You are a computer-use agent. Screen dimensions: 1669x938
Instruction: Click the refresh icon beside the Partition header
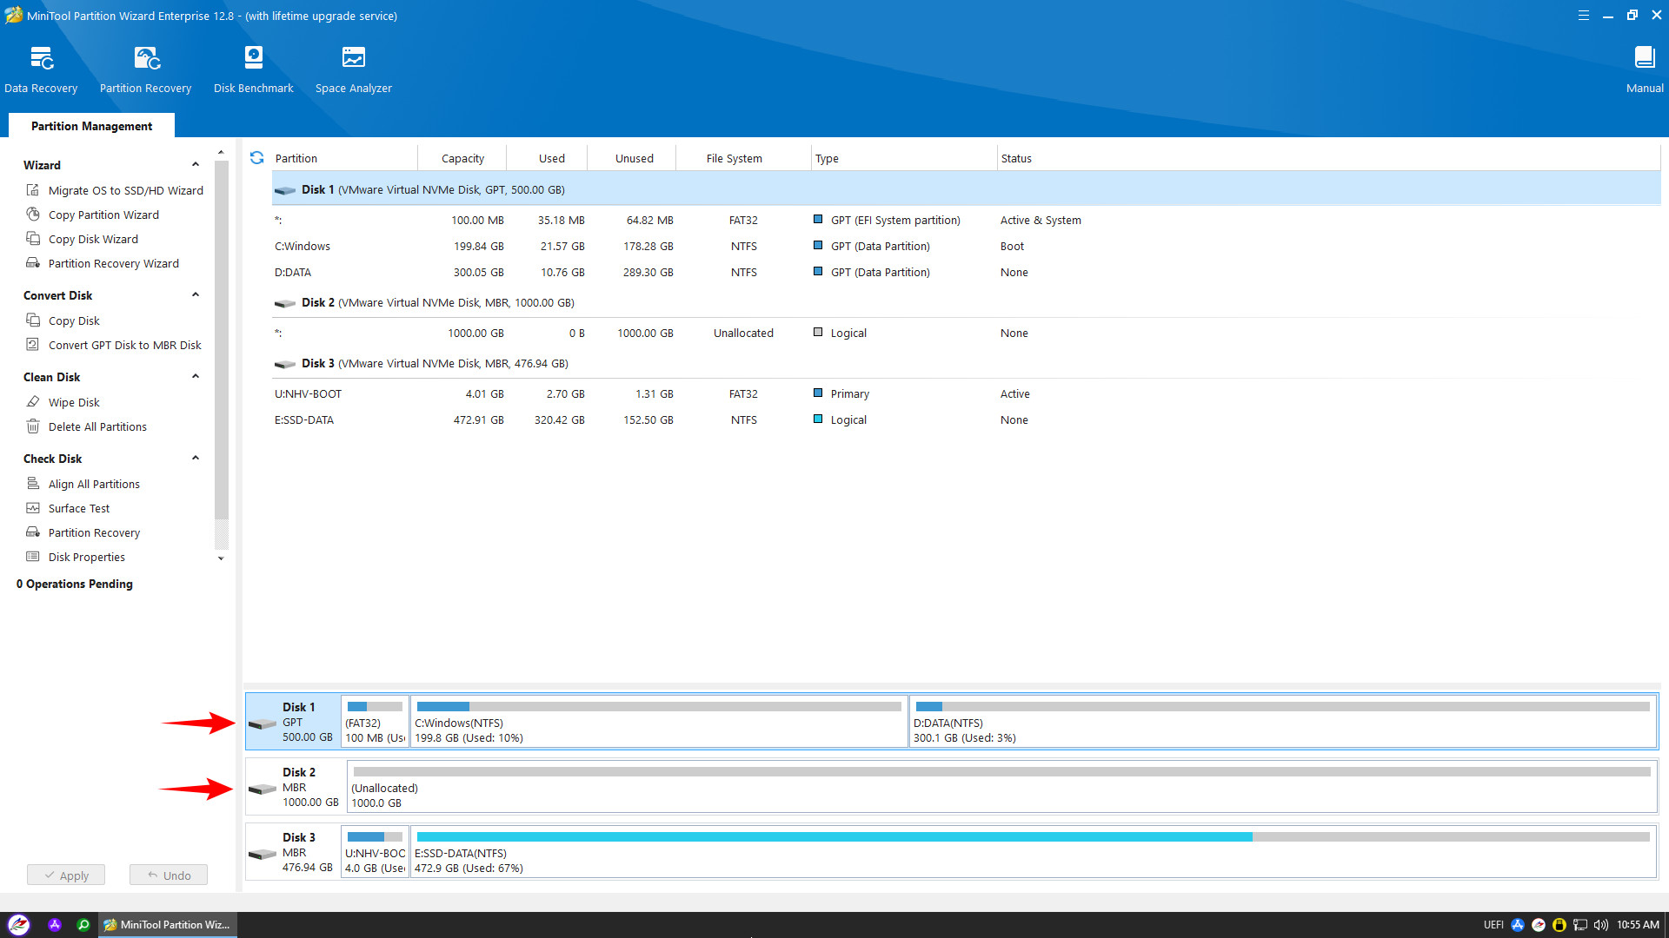256,158
